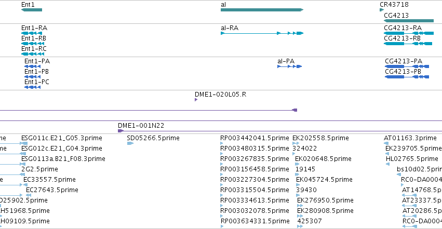The image size is (442, 229).
Task: Open the ESG0113a.B21_F08.3prime label
Action: click(x=63, y=159)
